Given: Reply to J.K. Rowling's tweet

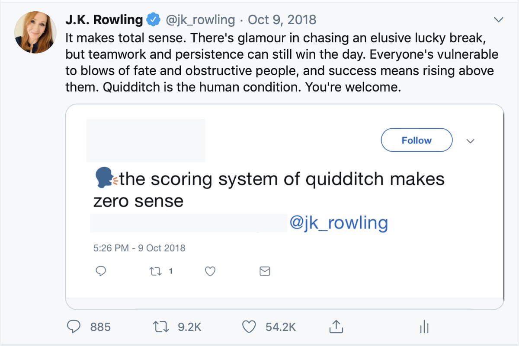Looking at the screenshot, I should click(x=74, y=327).
